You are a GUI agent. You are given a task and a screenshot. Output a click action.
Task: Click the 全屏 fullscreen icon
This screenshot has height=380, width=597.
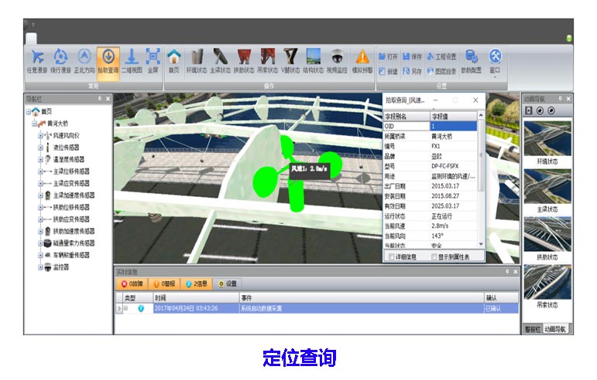pos(153,59)
